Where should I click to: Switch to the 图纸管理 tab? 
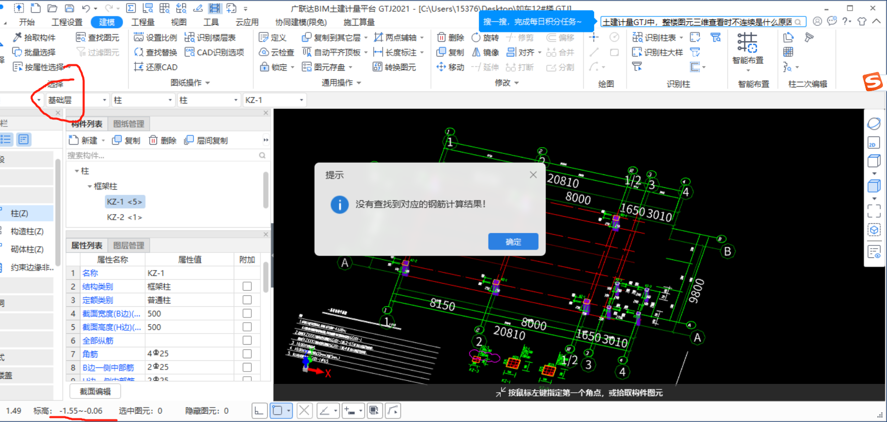point(129,124)
